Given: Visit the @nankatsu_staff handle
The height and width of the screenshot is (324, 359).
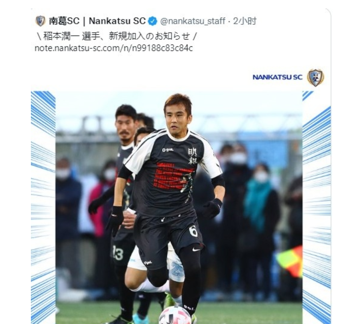Looking at the screenshot, I should (193, 21).
